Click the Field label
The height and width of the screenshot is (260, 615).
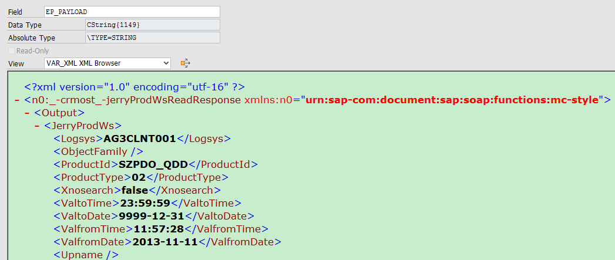[15, 12]
